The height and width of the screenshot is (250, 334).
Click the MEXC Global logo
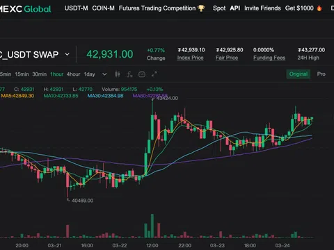point(26,9)
